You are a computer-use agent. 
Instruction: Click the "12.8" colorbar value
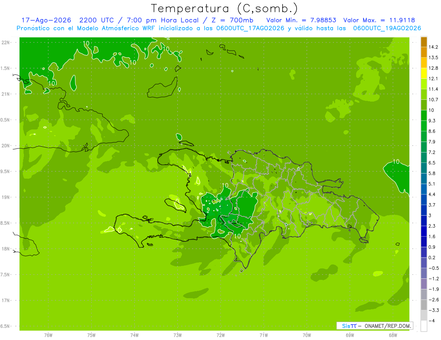point(433,68)
